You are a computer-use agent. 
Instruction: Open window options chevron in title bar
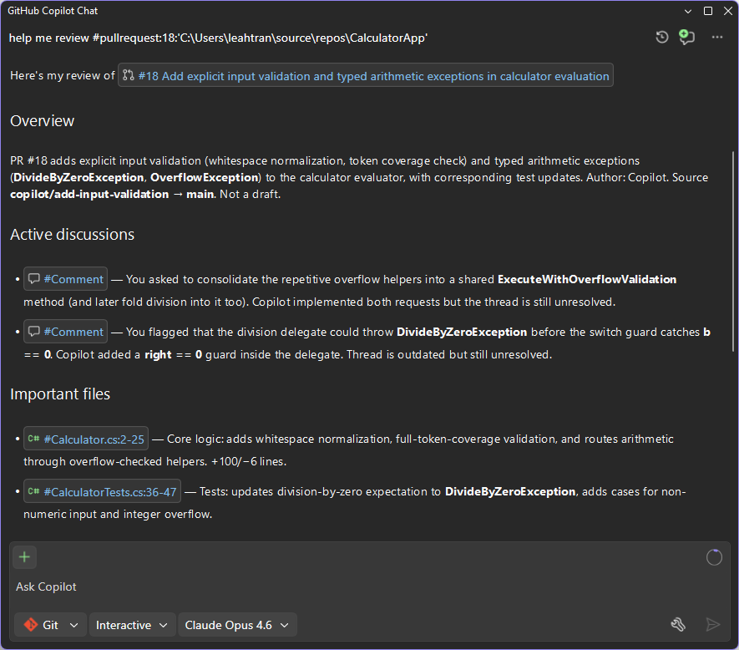[687, 11]
